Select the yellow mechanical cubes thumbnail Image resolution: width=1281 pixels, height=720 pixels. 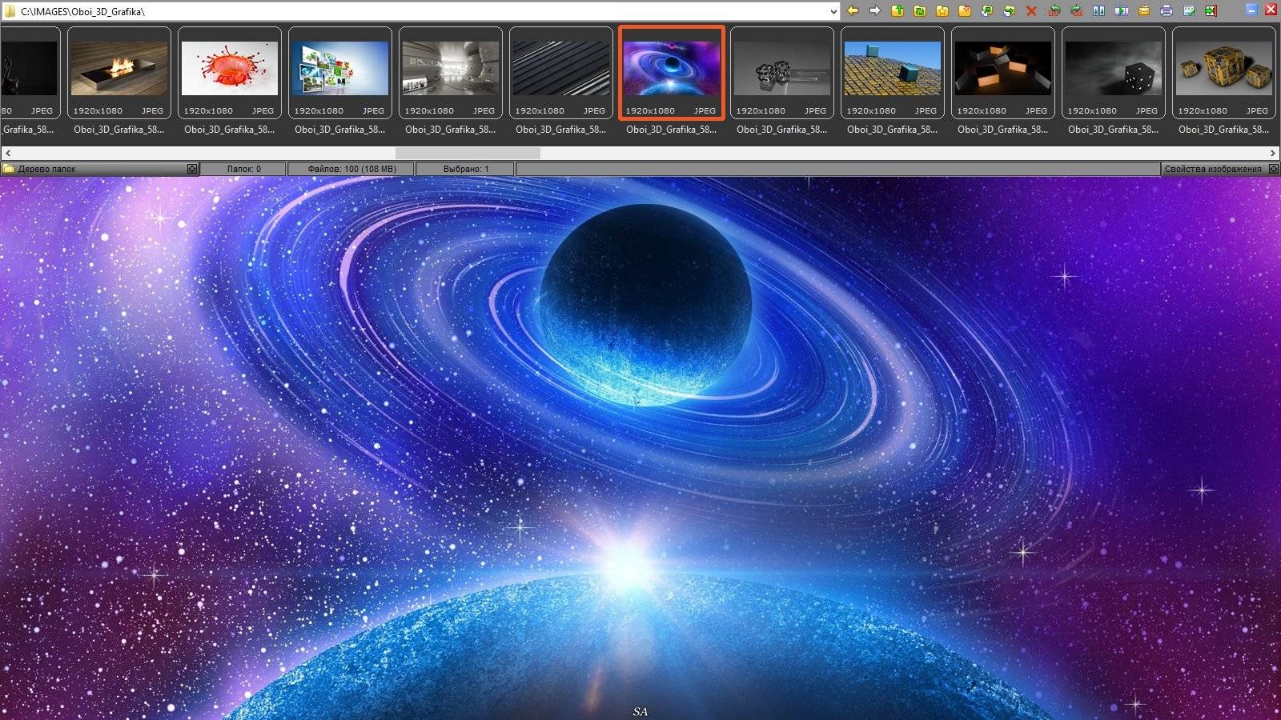tap(1224, 73)
